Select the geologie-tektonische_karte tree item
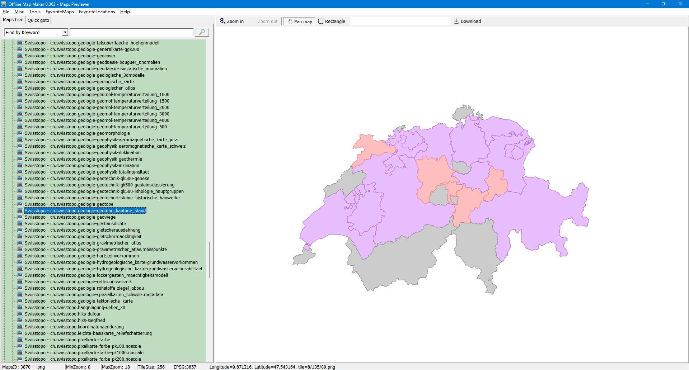The image size is (689, 370). coord(91,301)
